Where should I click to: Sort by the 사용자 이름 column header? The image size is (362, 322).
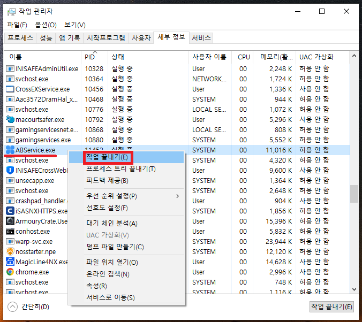210,57
